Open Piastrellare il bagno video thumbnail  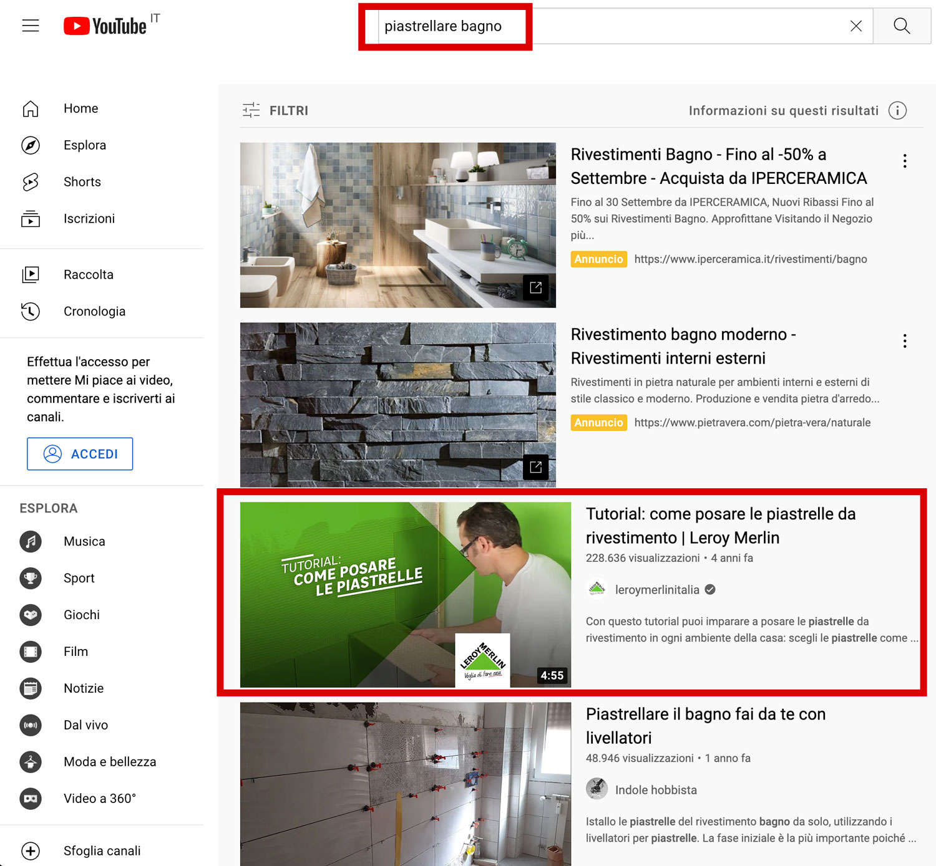tap(406, 784)
